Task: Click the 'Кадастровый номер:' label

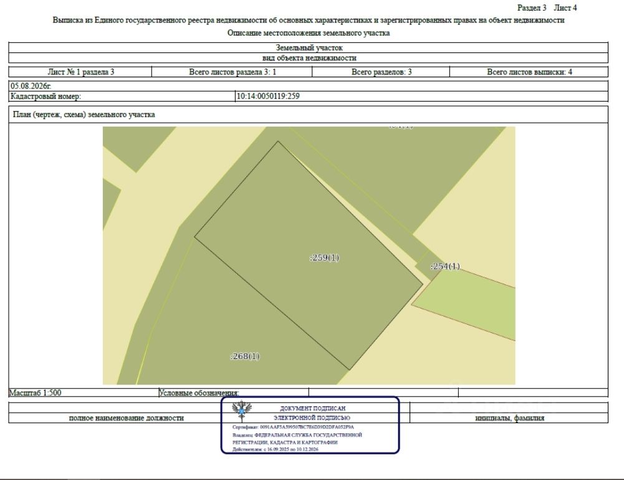Action: pyautogui.click(x=46, y=97)
